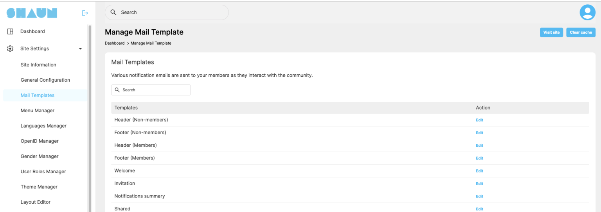
Task: Edit the Welcome template
Action: tap(479, 171)
